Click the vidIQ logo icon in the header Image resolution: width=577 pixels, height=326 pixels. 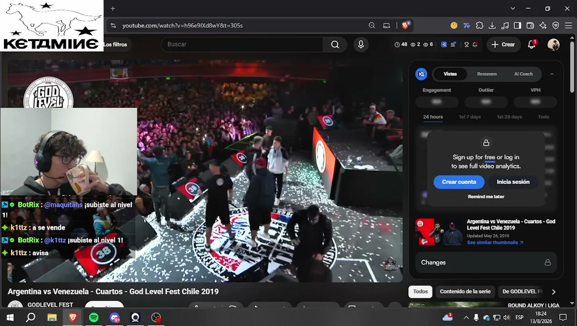(x=444, y=44)
